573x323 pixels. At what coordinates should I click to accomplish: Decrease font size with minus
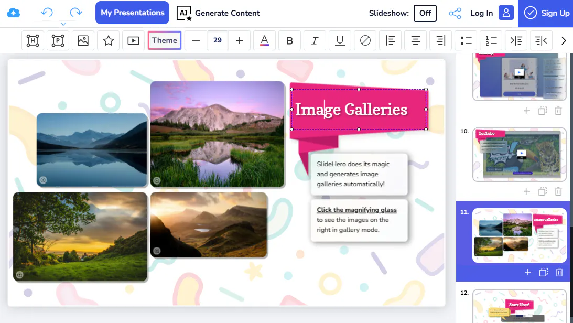click(x=196, y=40)
